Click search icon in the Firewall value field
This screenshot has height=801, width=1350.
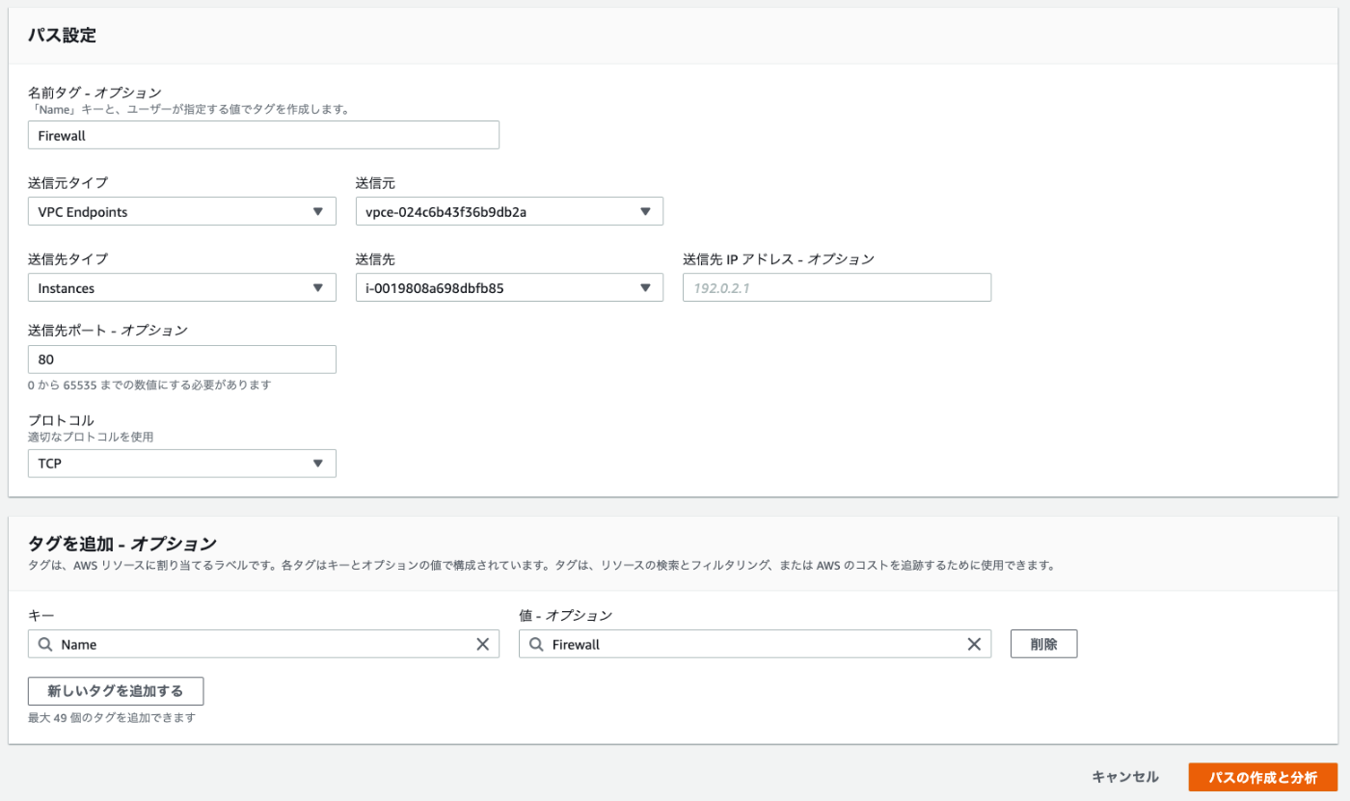536,644
